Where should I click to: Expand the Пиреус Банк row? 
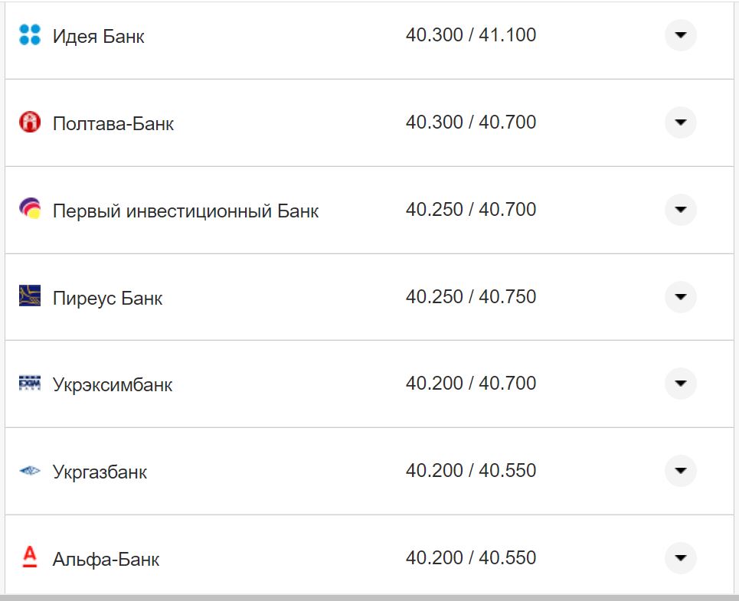coord(680,296)
